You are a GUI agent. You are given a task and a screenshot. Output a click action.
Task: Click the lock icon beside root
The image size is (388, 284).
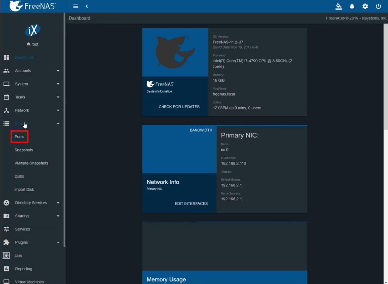pyautogui.click(x=29, y=44)
